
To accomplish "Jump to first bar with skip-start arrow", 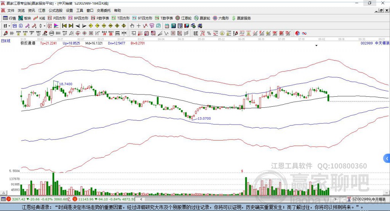I will (64, 26).
